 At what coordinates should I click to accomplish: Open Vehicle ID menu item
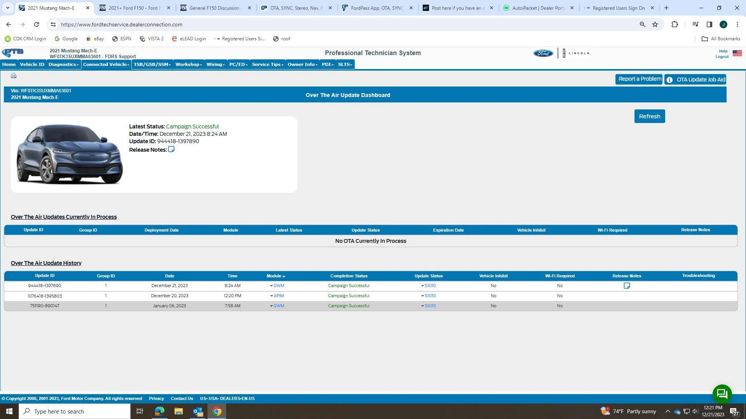[x=32, y=64]
